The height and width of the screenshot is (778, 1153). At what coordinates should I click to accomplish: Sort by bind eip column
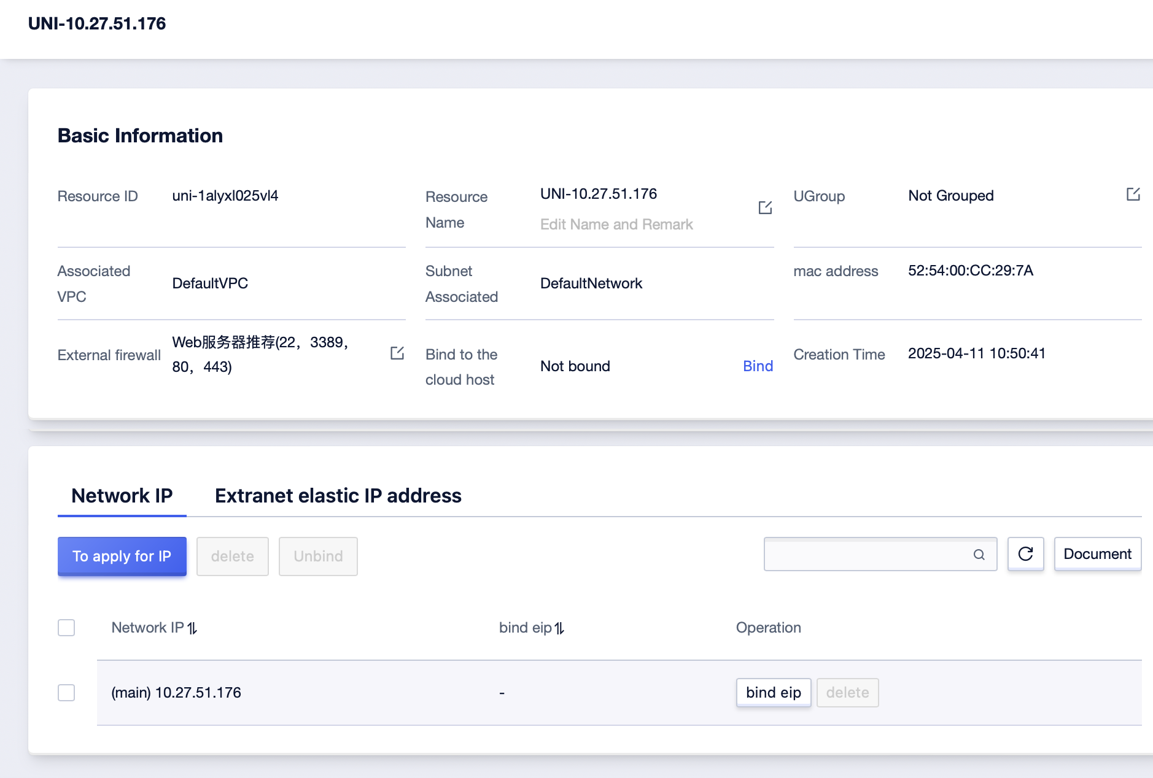pos(559,628)
